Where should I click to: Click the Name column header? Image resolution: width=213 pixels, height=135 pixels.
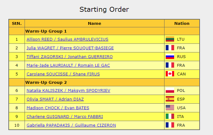point(95,23)
